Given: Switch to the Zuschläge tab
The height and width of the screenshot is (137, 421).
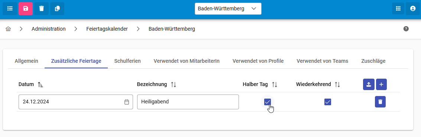Looking at the screenshot, I should [373, 61].
